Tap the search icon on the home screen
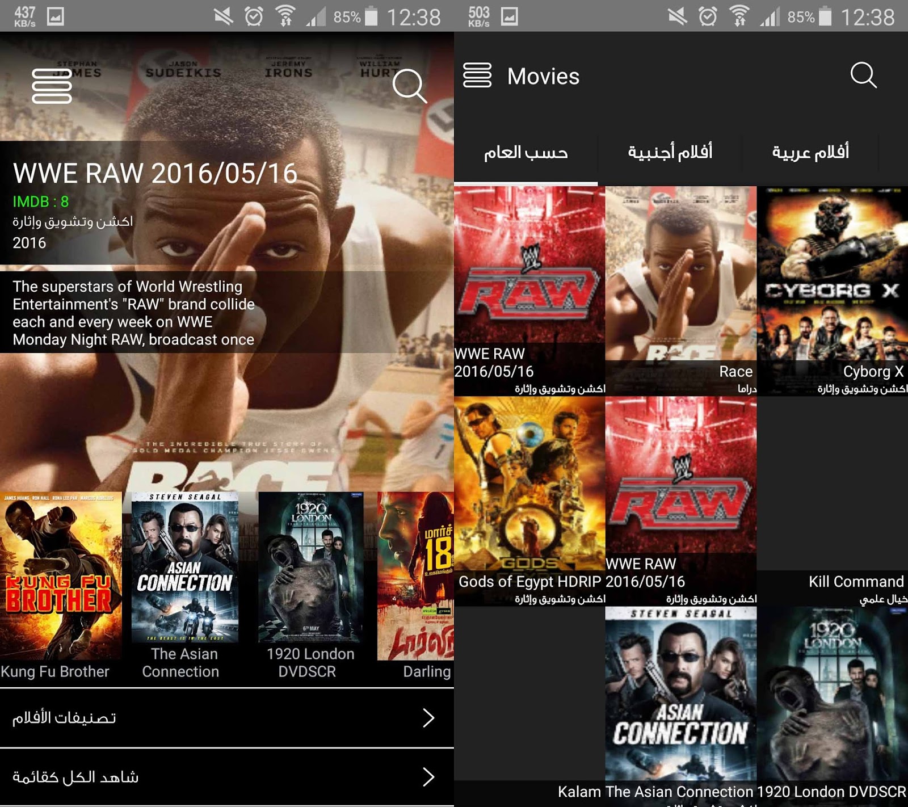This screenshot has width=908, height=807. coord(409,86)
